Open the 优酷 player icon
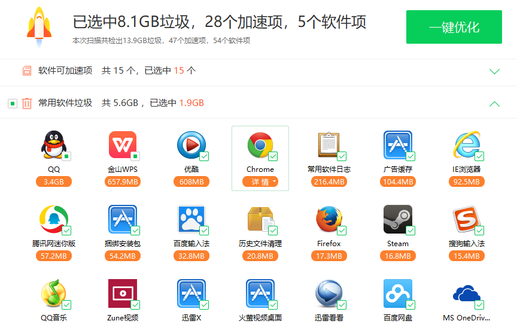This screenshot has height=324, width=517. [x=191, y=144]
